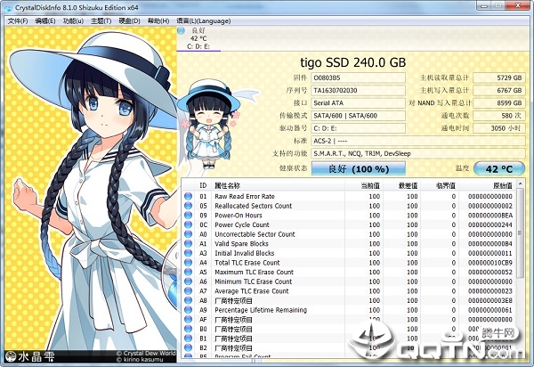
Task: Click status icon for attribute B1
Action: tap(188, 338)
